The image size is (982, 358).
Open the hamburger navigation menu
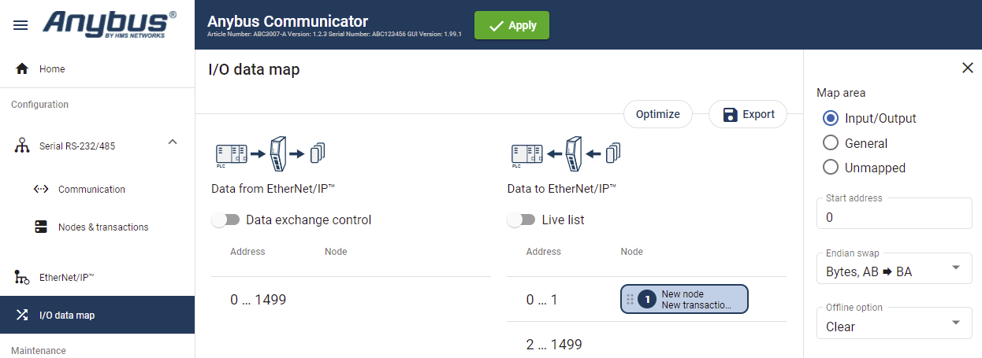point(21,25)
